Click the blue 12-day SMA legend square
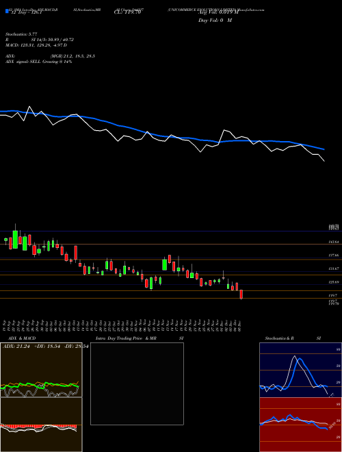Screen dimensions: 342x452 [7, 11]
